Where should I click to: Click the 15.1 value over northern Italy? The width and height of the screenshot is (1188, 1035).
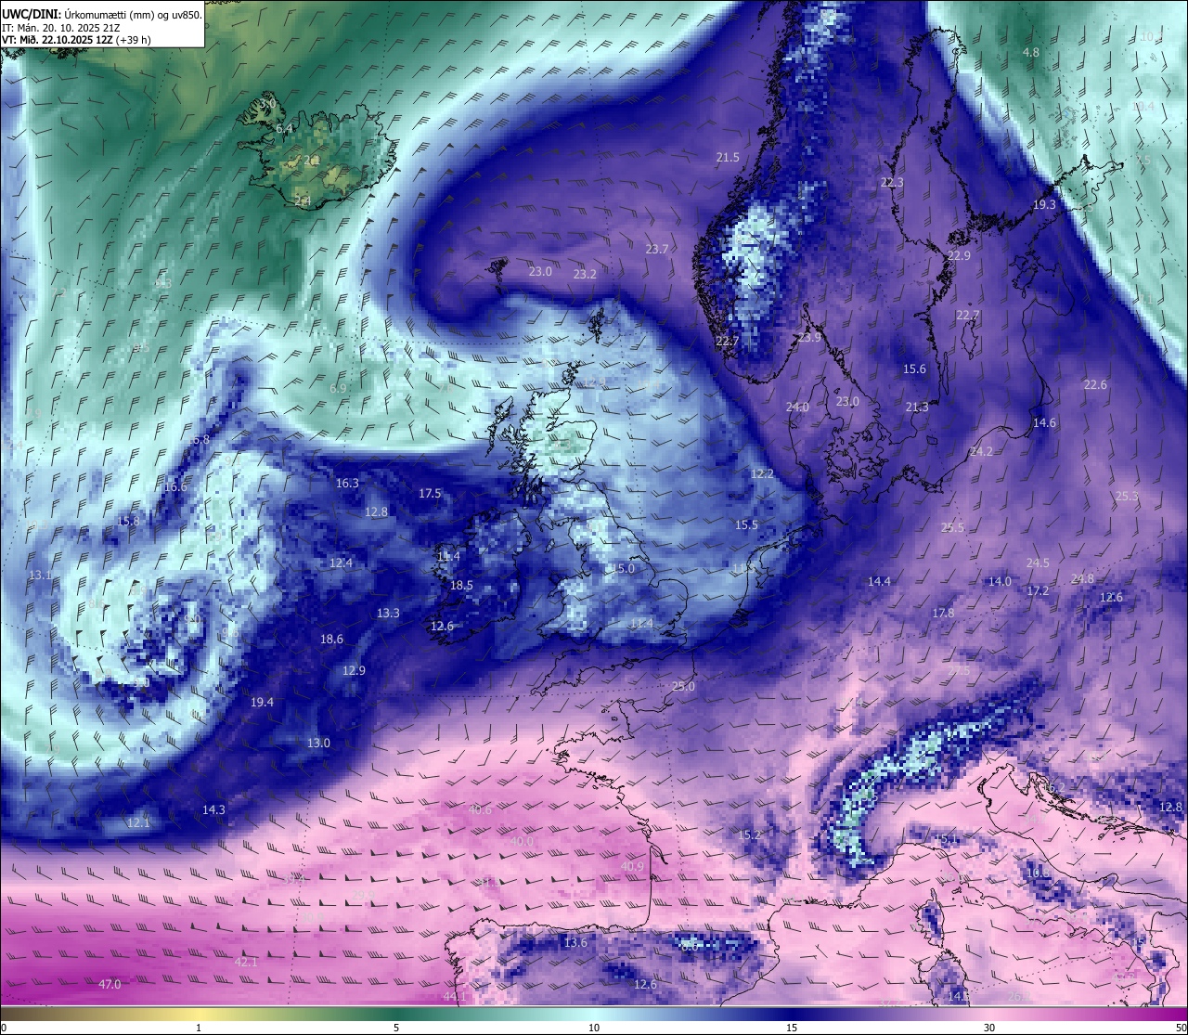pyautogui.click(x=946, y=839)
